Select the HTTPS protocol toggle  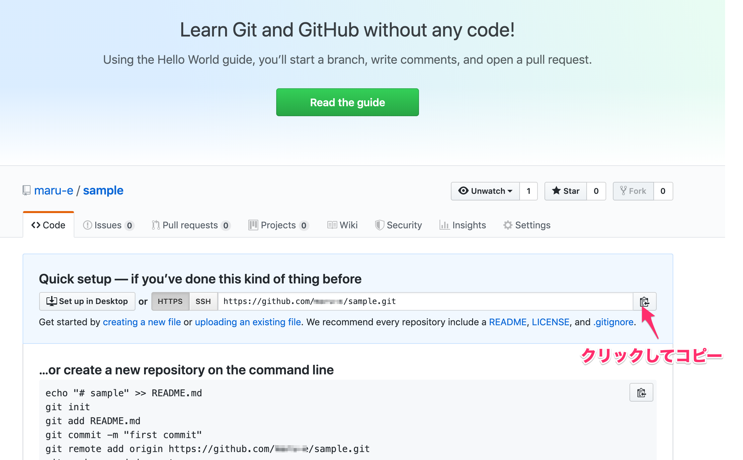[x=170, y=301]
